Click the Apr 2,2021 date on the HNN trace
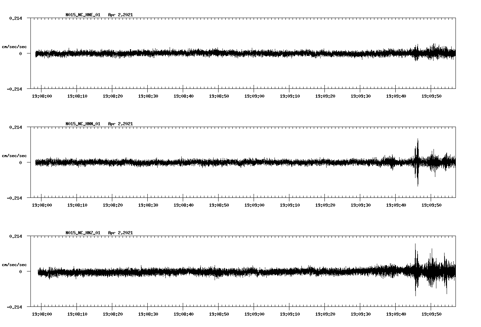Image resolution: width=481 pixels, height=327 pixels. (120, 124)
